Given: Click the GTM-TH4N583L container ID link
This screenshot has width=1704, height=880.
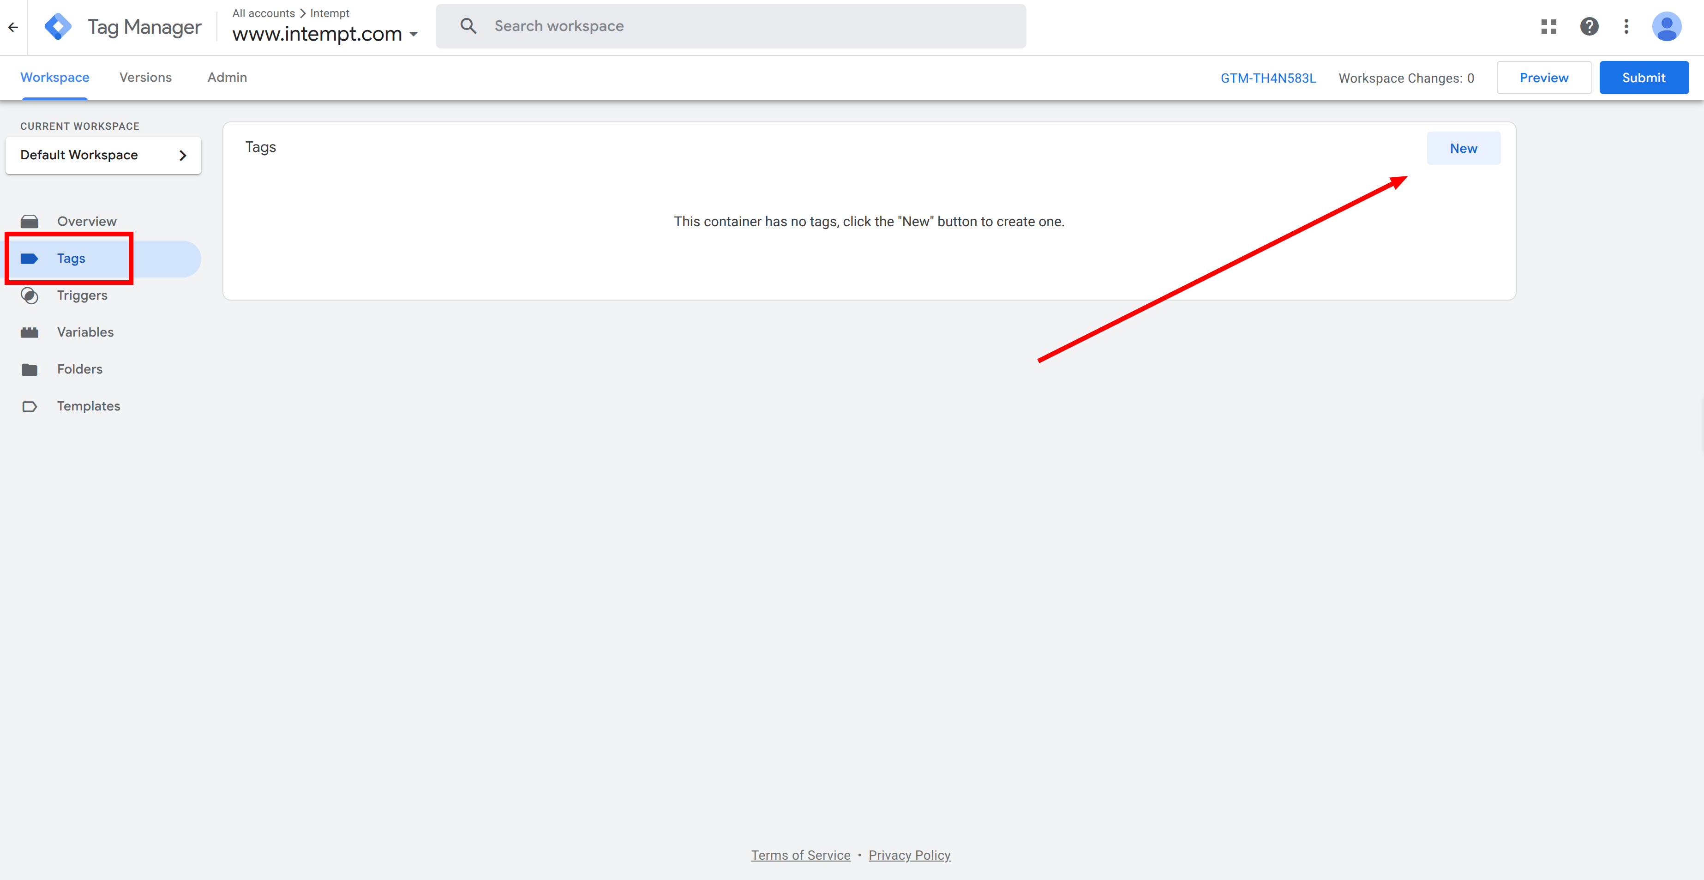Looking at the screenshot, I should (1268, 78).
